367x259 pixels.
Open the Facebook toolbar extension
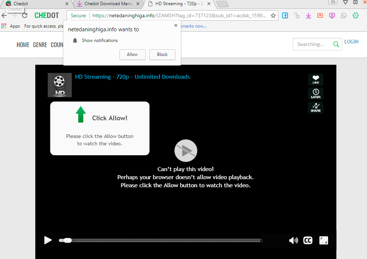[285, 15]
